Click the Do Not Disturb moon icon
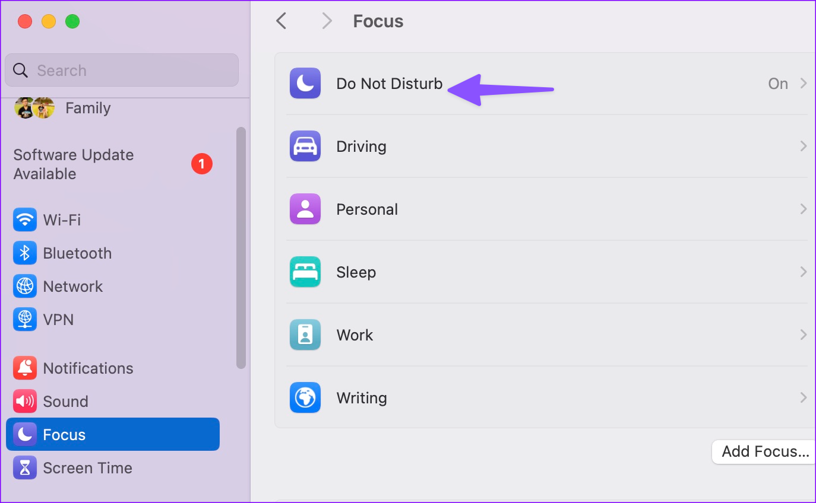This screenshot has height=503, width=816. (305, 84)
